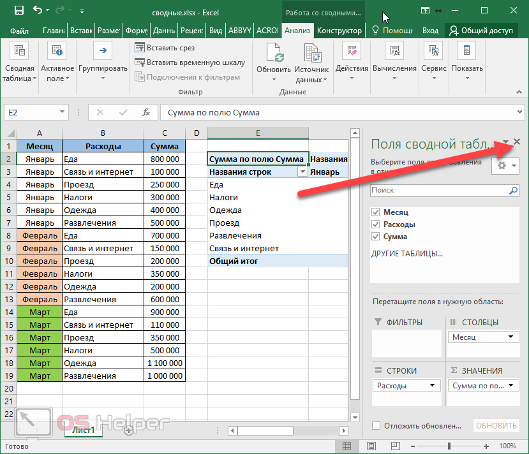Click the Общий доступ share button

[x=482, y=31]
